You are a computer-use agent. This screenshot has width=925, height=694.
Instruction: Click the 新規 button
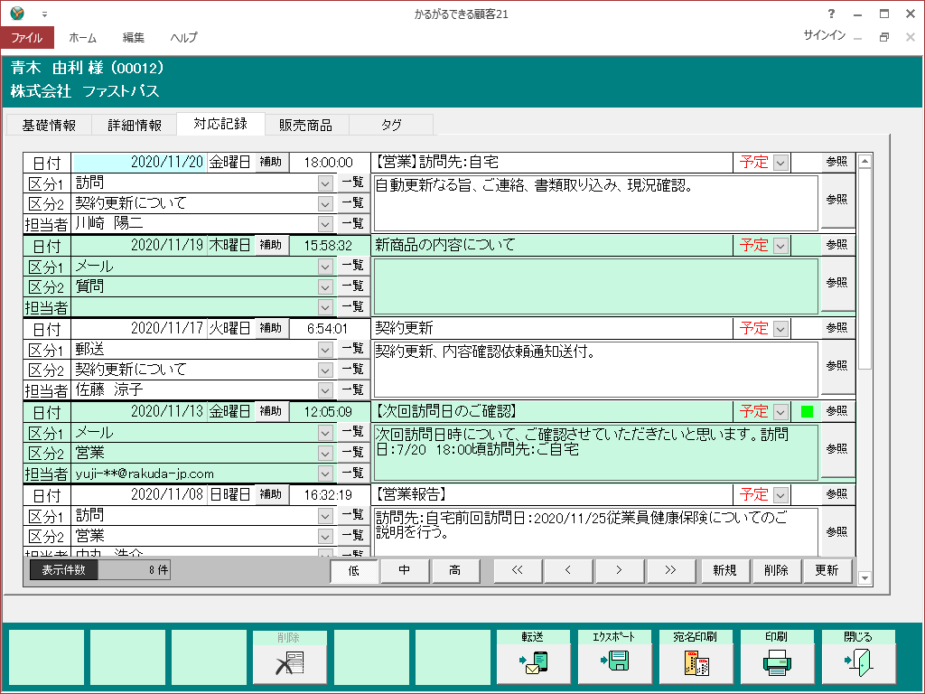coord(724,570)
